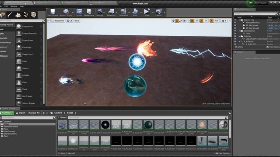280x157 pixels.
Task: Collapse the StaticMeshes folder in outliner
Action: point(240,31)
